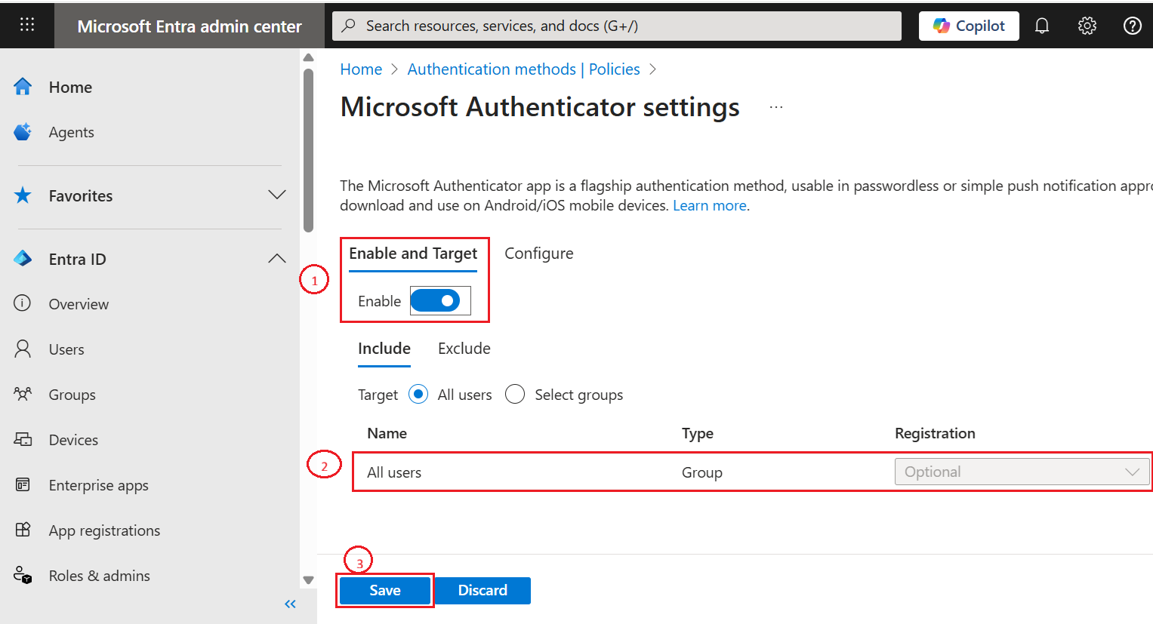Screen dimensions: 1153x624
Task: Click the notifications bell icon
Action: (x=1042, y=26)
